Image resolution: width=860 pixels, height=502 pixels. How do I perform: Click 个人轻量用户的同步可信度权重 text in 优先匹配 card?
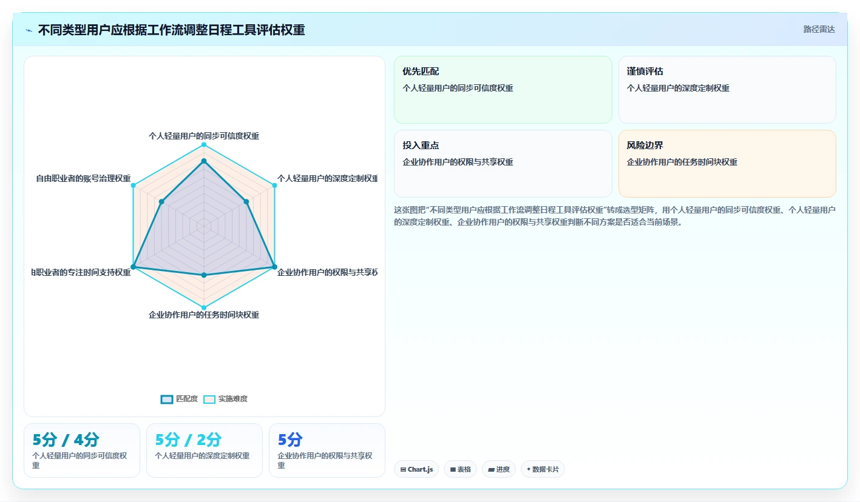click(x=458, y=88)
